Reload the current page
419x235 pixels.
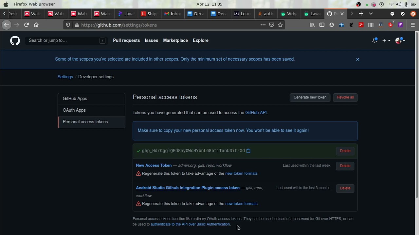point(27,25)
